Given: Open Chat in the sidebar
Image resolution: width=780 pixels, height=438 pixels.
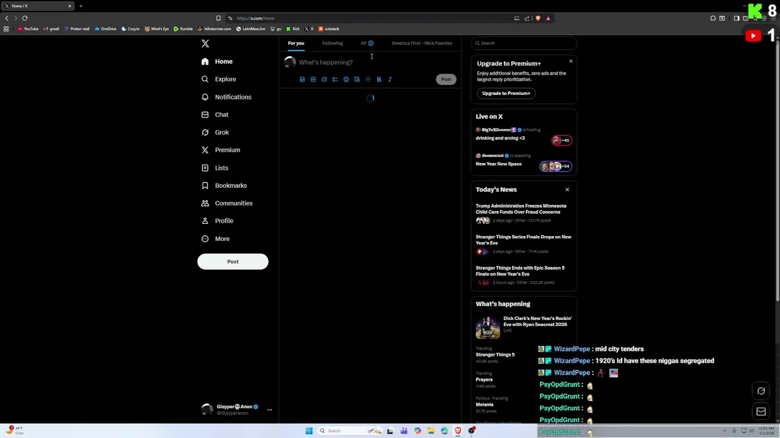Looking at the screenshot, I should pos(215,114).
